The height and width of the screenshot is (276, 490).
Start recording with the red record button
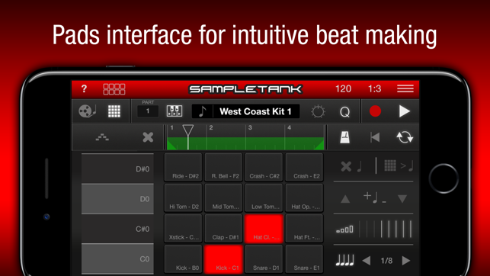click(375, 111)
